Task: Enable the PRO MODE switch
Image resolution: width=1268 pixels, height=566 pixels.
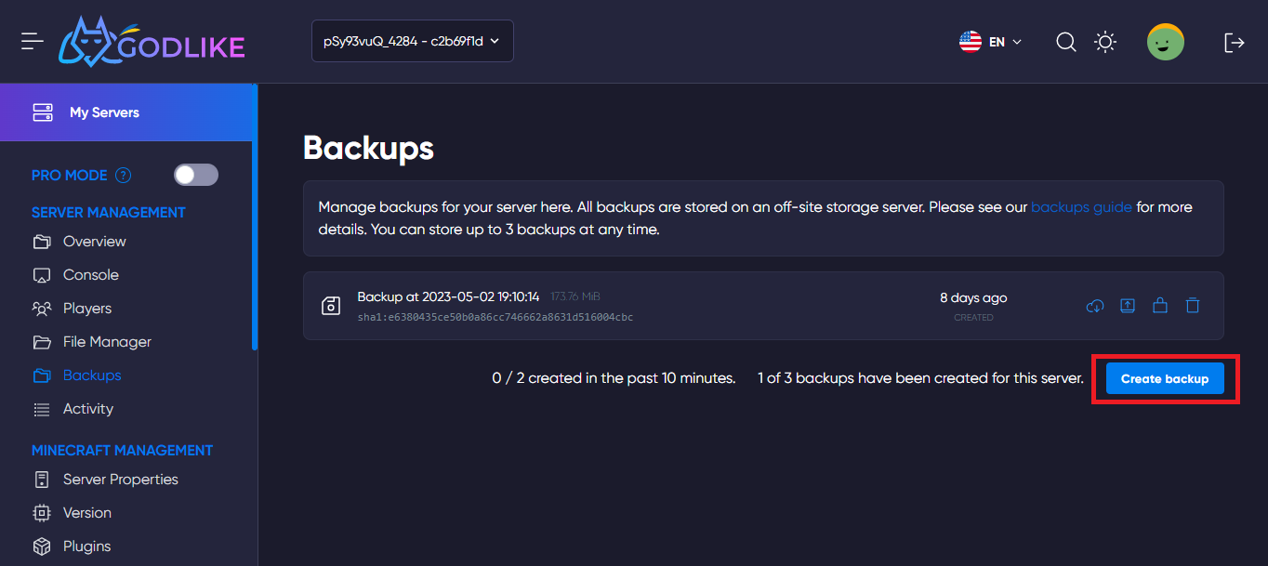Action: [195, 175]
